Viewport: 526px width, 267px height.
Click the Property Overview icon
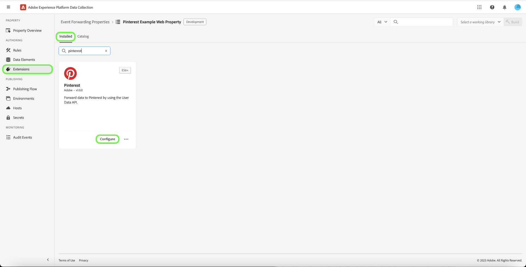point(8,30)
